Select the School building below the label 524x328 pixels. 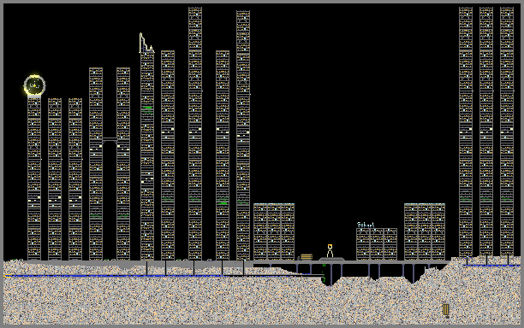point(377,244)
